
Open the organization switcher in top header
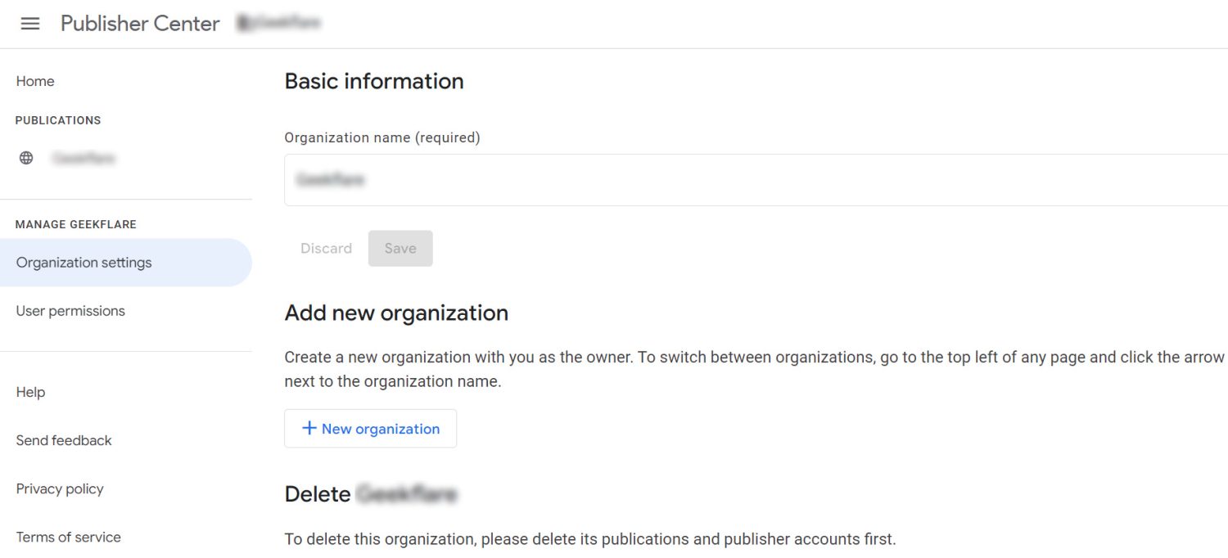278,24
